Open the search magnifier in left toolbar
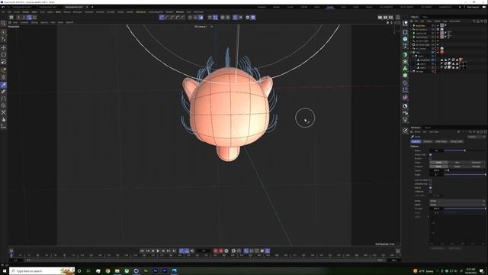The image size is (488, 275). tap(3, 23)
